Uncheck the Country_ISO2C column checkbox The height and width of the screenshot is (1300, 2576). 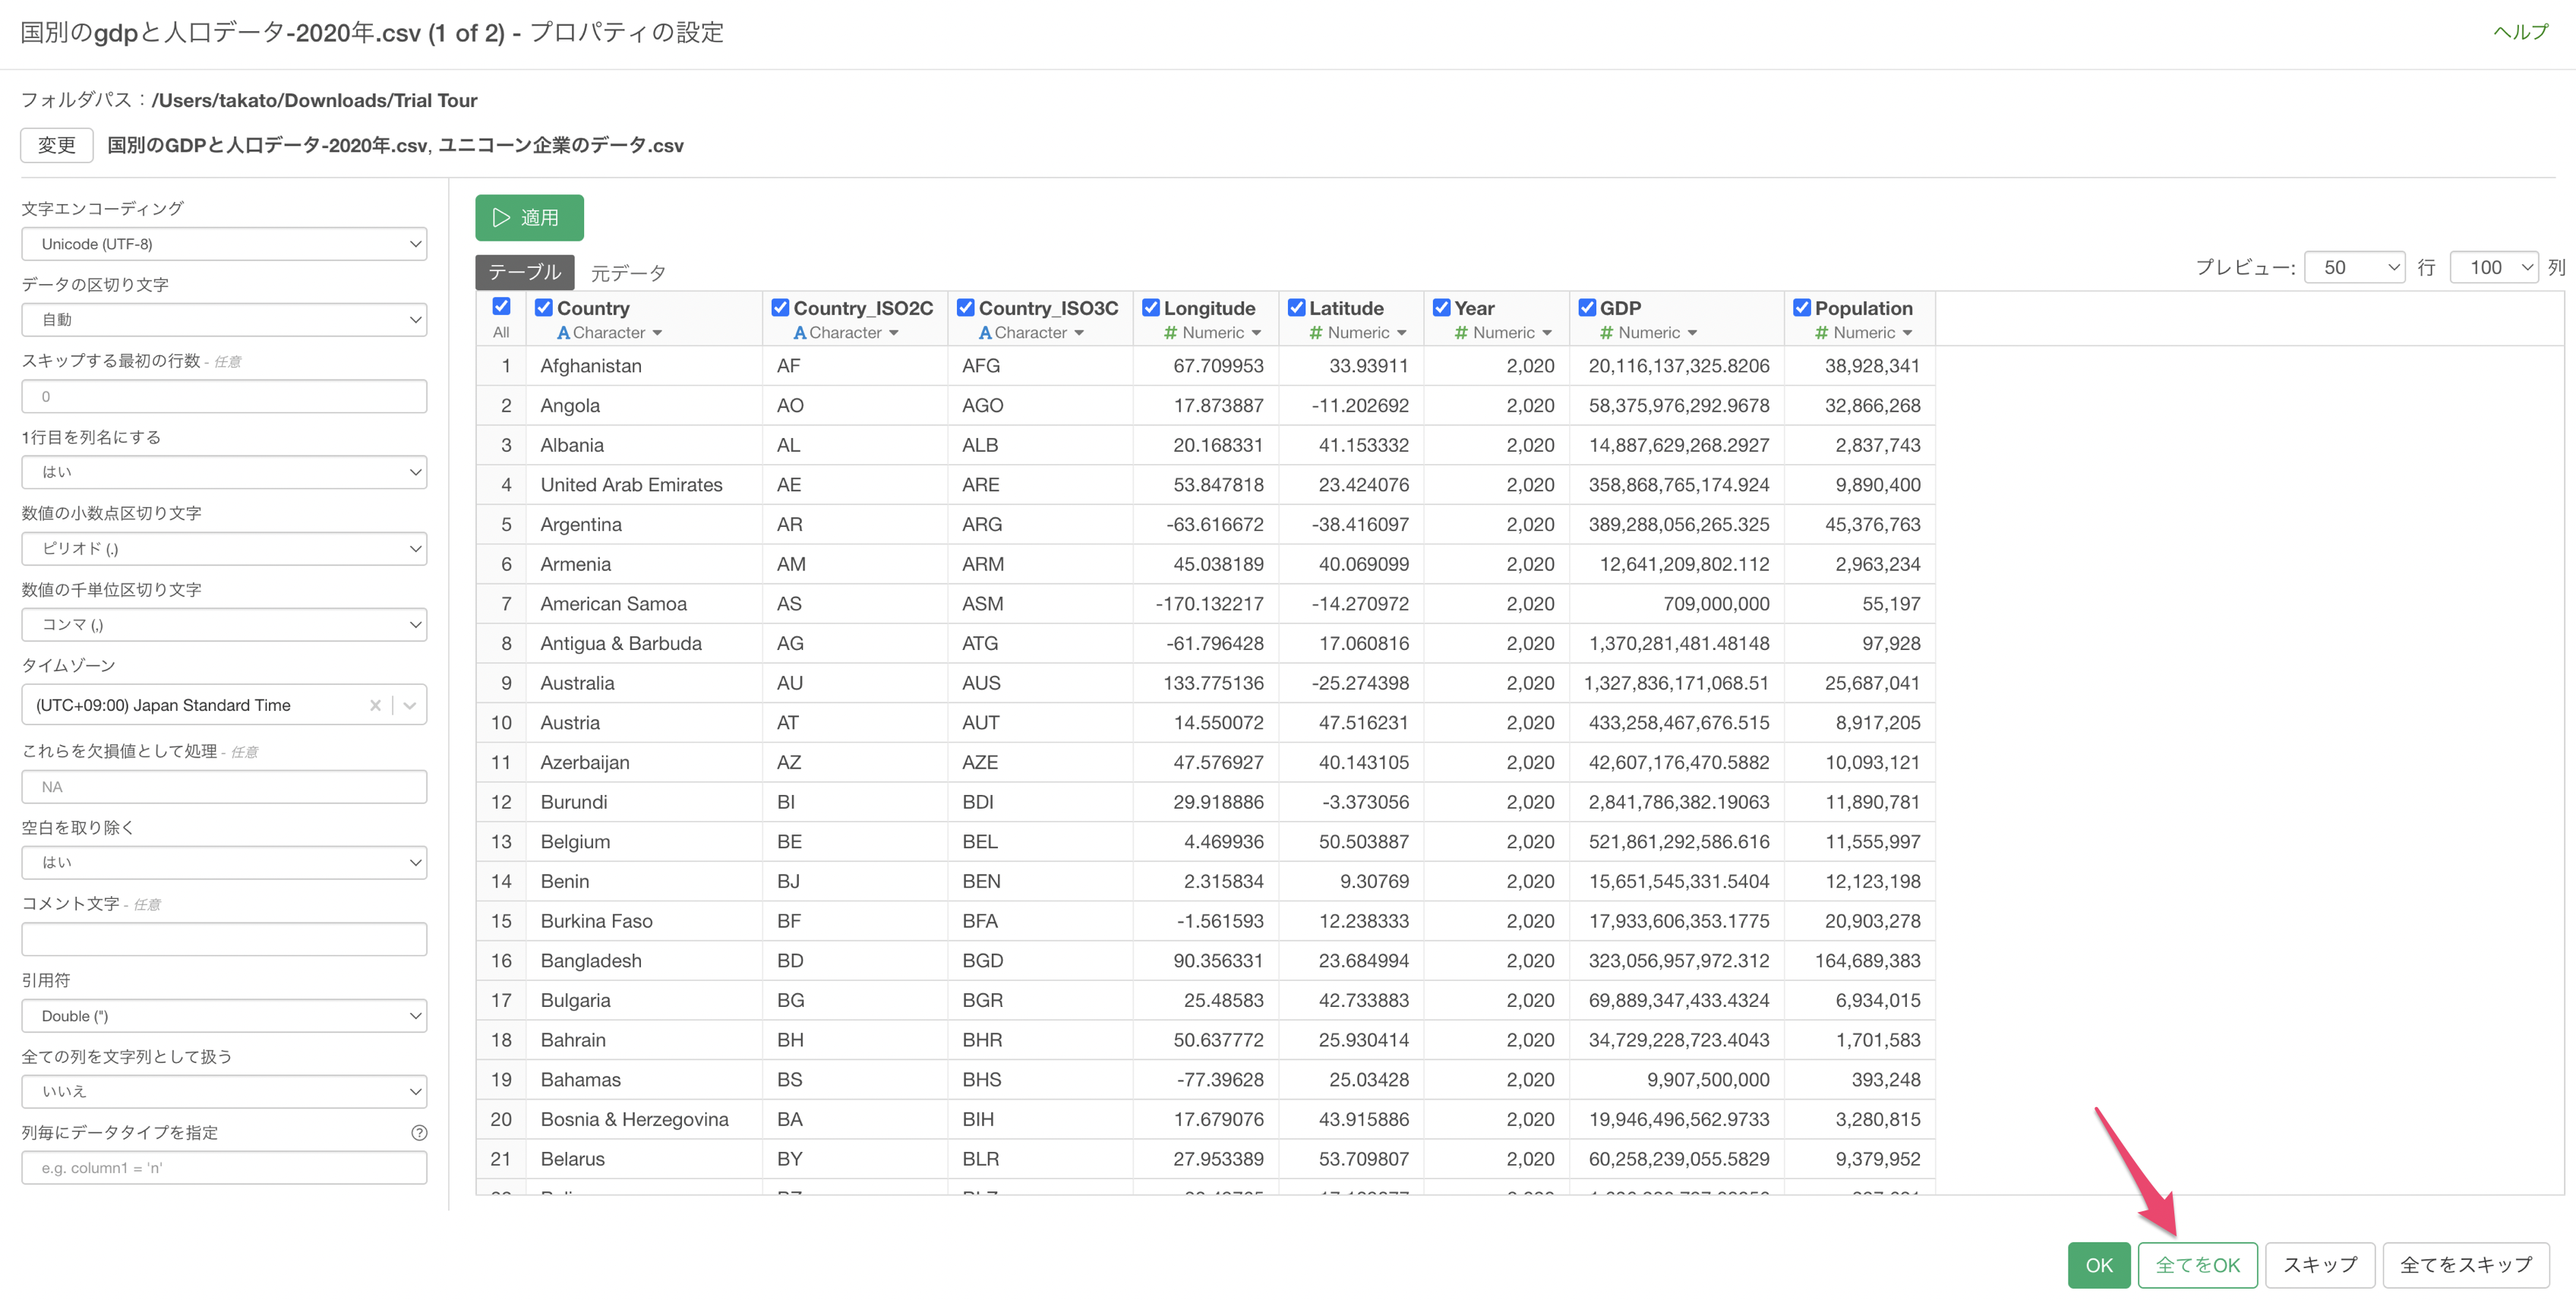(780, 307)
